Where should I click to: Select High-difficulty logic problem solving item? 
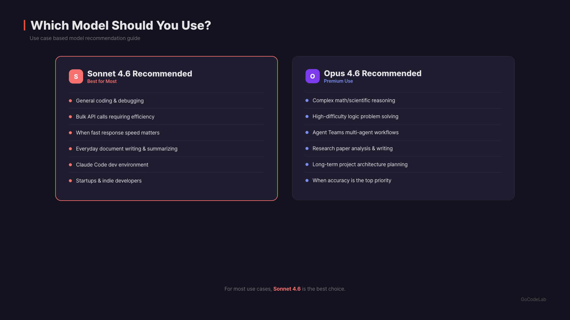coord(355,116)
